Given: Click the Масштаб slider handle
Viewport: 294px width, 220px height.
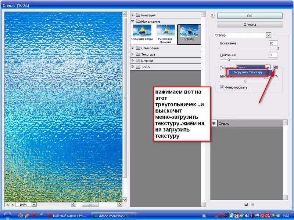Looking at the screenshot, I should (x=245, y=81).
